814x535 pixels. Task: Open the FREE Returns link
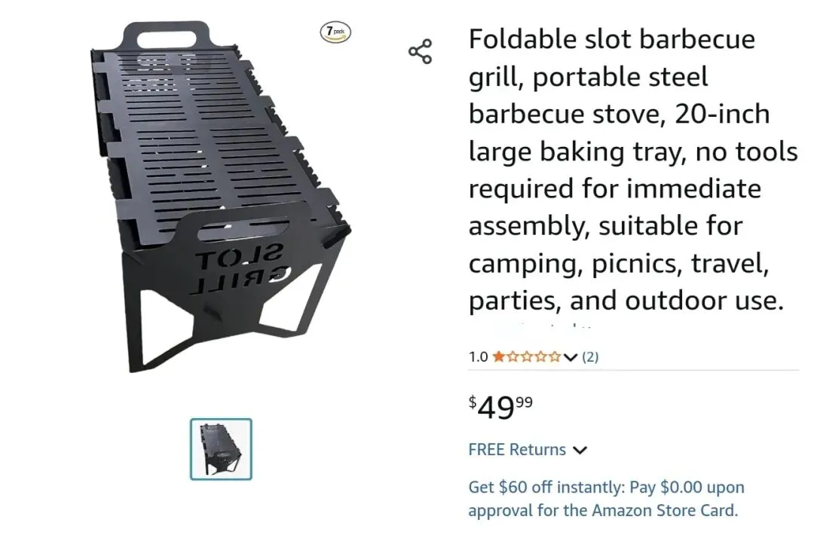517,450
